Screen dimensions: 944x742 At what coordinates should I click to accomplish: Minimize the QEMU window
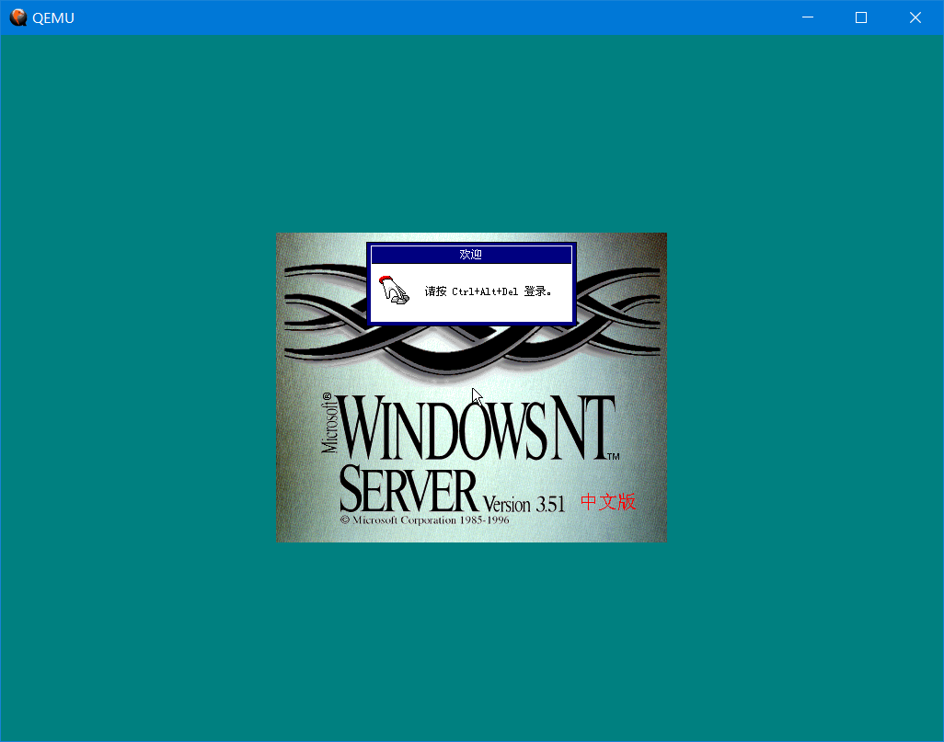808,17
